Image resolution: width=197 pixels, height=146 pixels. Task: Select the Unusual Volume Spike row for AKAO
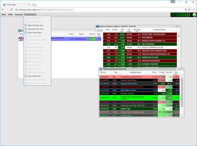pos(140,83)
